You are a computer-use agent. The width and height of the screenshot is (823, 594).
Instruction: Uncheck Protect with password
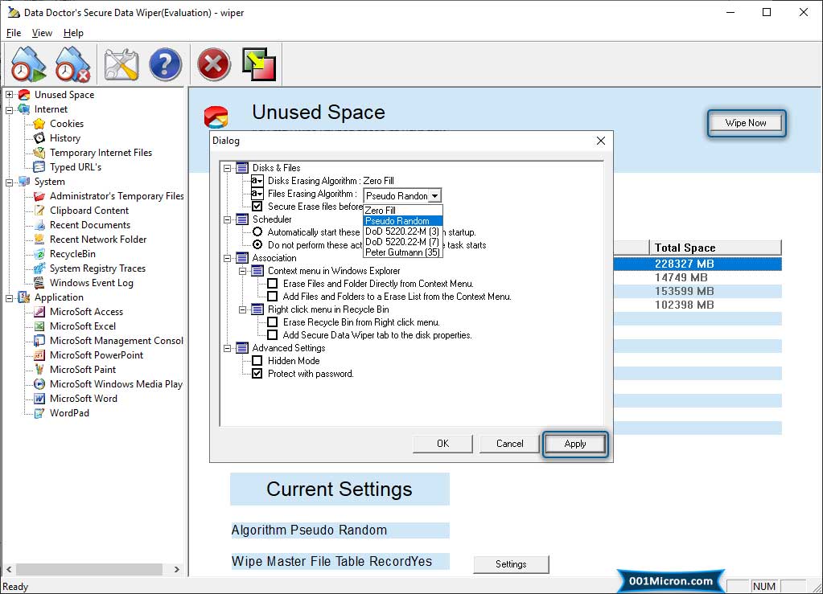point(257,374)
